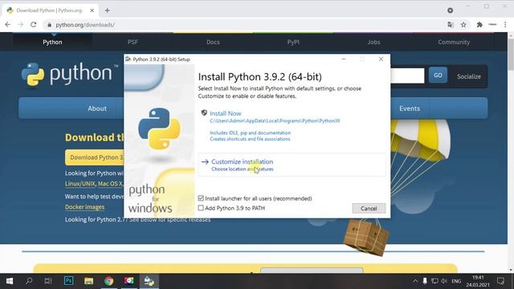Viewport: 514px width, 289px height.
Task: Minimize the Python Setup dialog
Action: pos(344,59)
